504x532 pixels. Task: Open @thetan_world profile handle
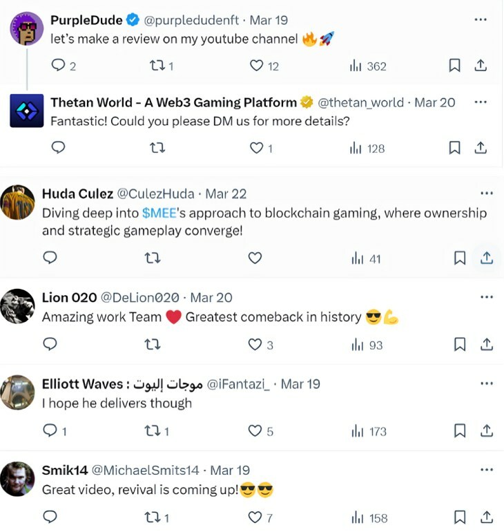360,102
